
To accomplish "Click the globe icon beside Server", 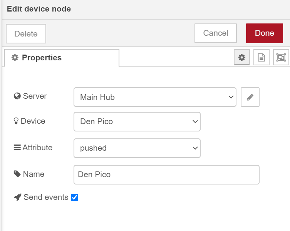I will (17, 96).
